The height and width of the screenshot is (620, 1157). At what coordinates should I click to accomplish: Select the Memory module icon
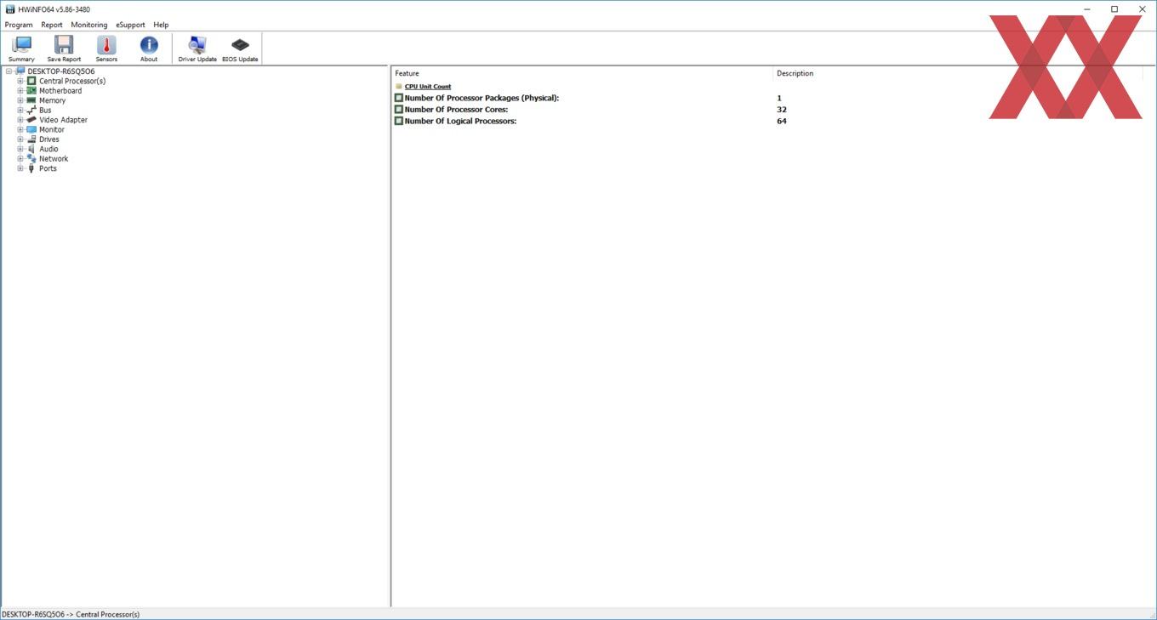(31, 100)
